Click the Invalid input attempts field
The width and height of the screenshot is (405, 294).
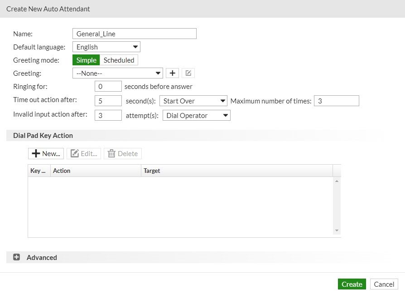(108, 115)
